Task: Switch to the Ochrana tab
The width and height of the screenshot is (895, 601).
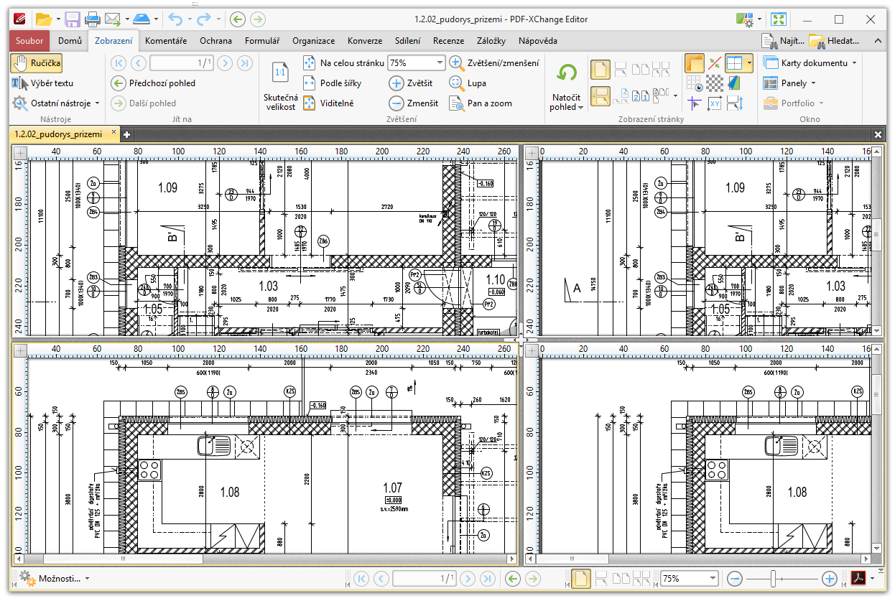Action: [215, 41]
